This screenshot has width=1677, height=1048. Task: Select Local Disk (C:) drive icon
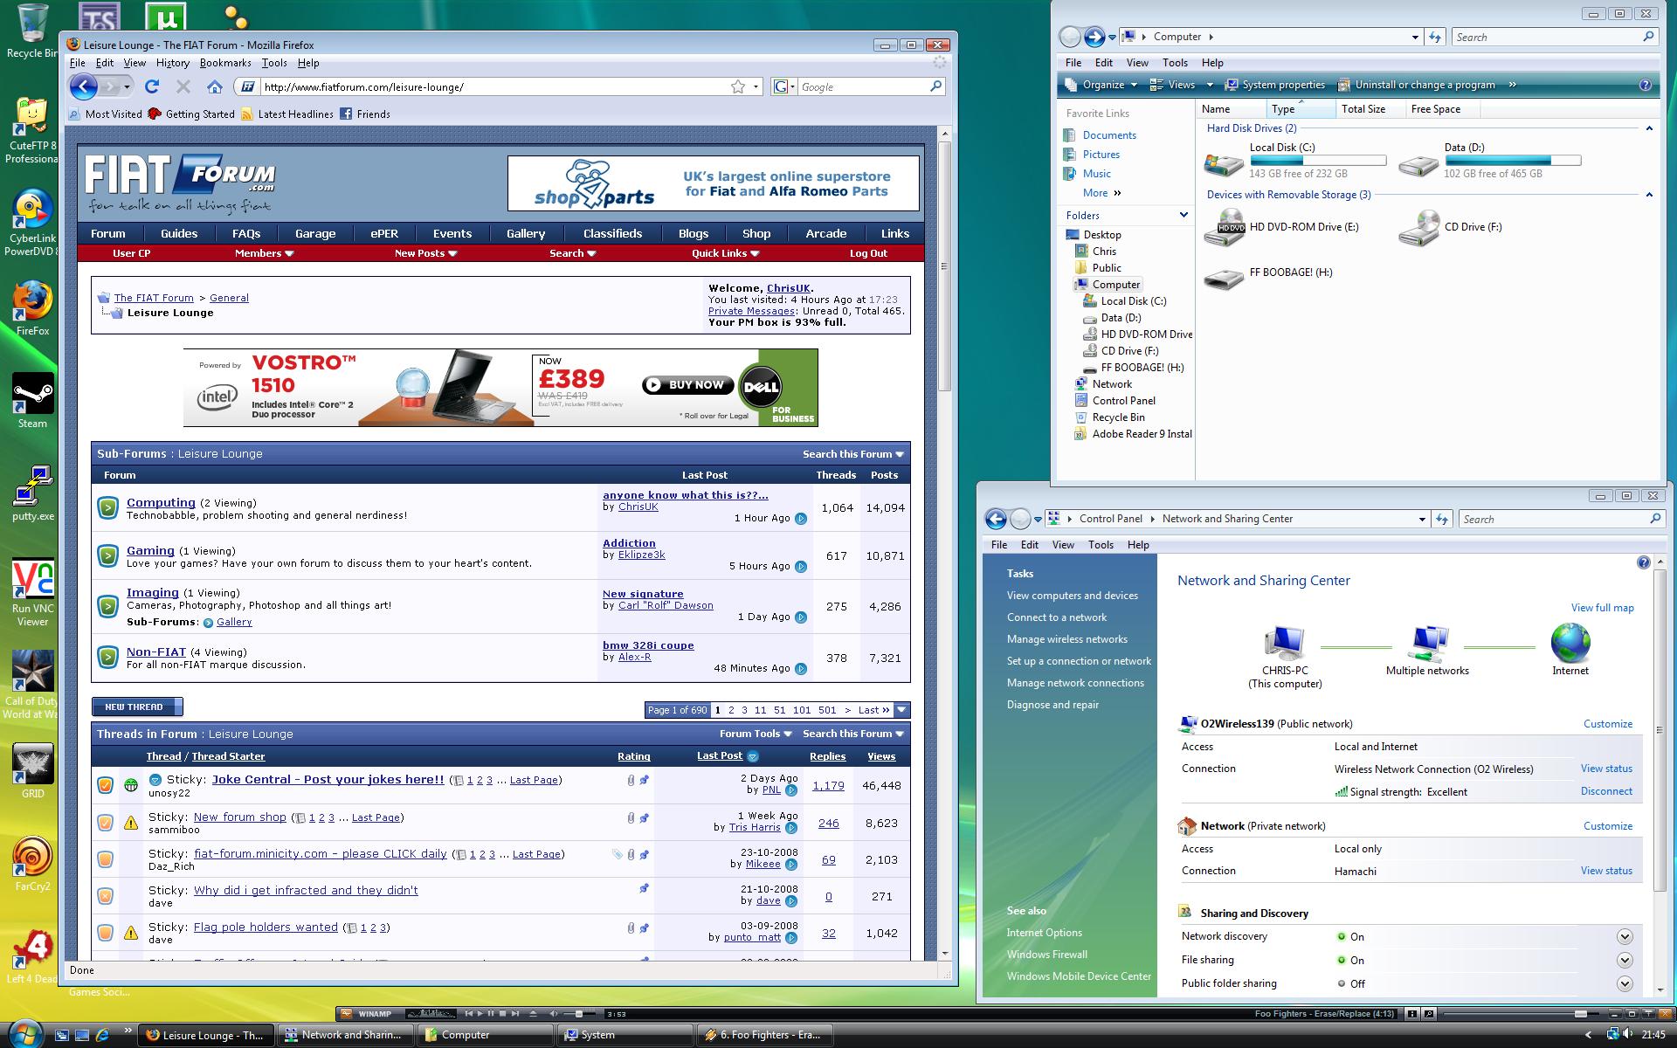(x=1224, y=163)
